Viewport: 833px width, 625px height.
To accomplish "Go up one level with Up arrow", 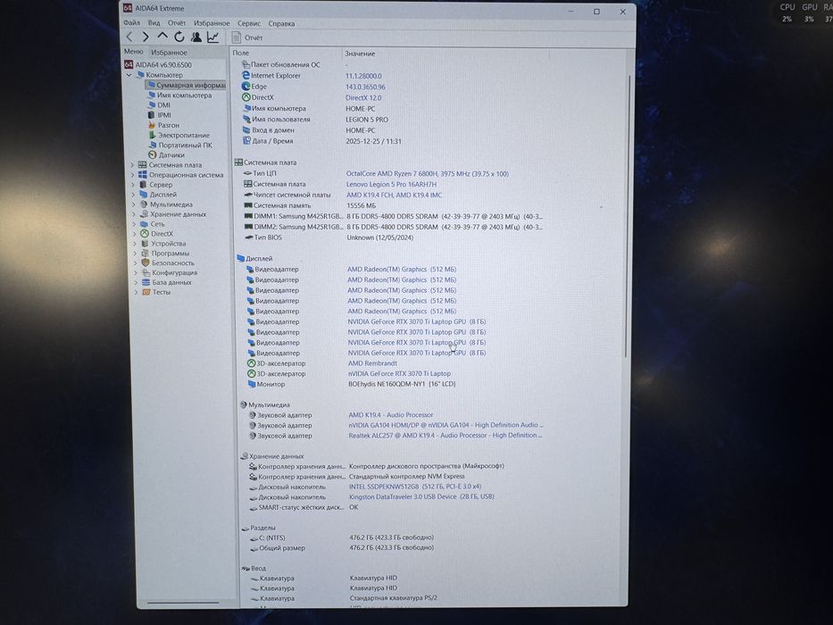I will [x=162, y=36].
